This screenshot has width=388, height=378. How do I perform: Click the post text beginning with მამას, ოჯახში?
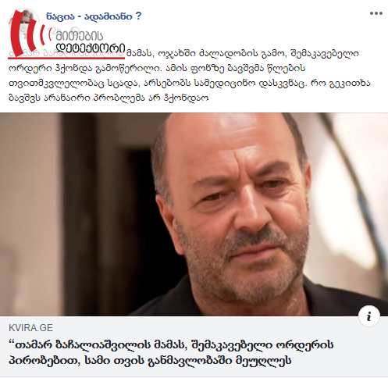(243, 54)
